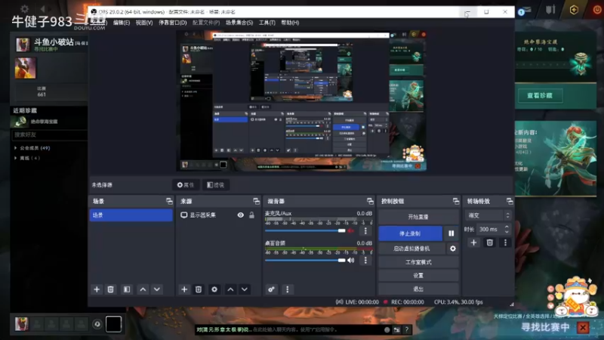This screenshot has height=340, width=604.
Task: Select 显示器采集 source row
Action: (217, 215)
